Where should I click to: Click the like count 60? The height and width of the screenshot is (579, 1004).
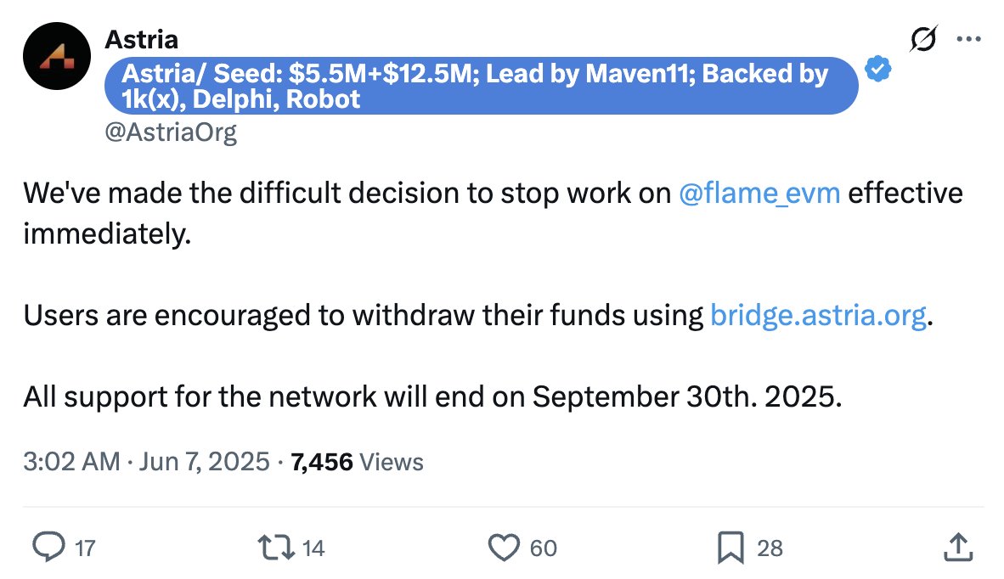coord(543,548)
